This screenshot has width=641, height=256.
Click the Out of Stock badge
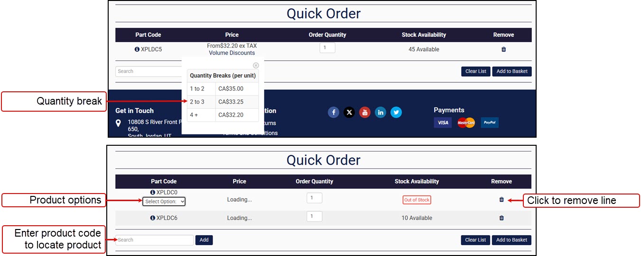click(417, 200)
